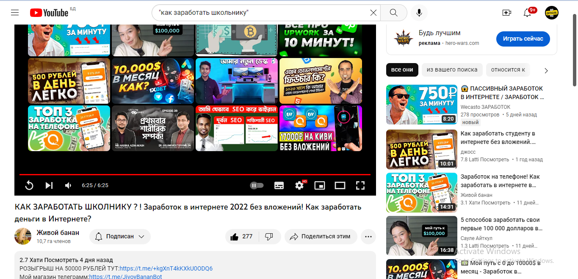Switch to miniplayer mode
This screenshot has height=279, width=578.
320,185
